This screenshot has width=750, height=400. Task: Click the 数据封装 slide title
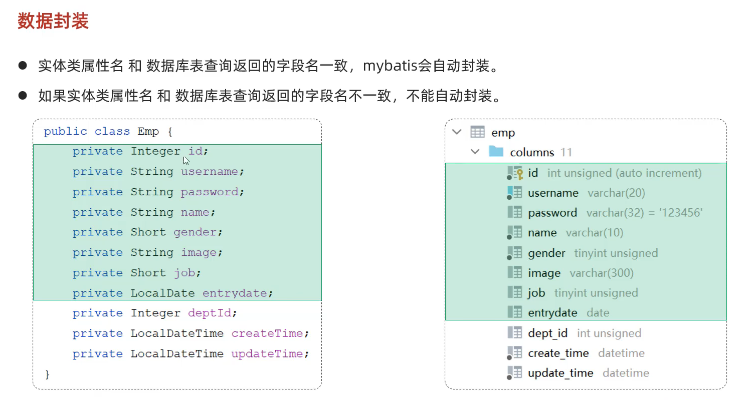click(x=53, y=22)
